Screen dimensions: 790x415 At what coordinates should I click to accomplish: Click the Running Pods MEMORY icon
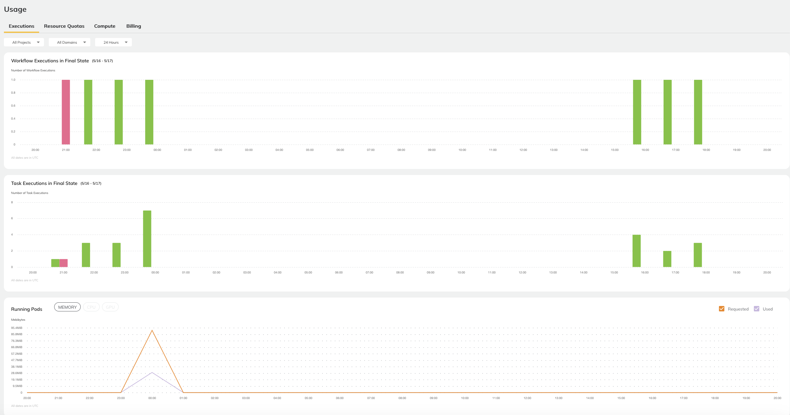pos(67,307)
